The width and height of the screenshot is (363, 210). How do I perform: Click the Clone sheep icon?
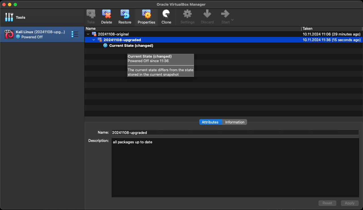click(x=166, y=14)
